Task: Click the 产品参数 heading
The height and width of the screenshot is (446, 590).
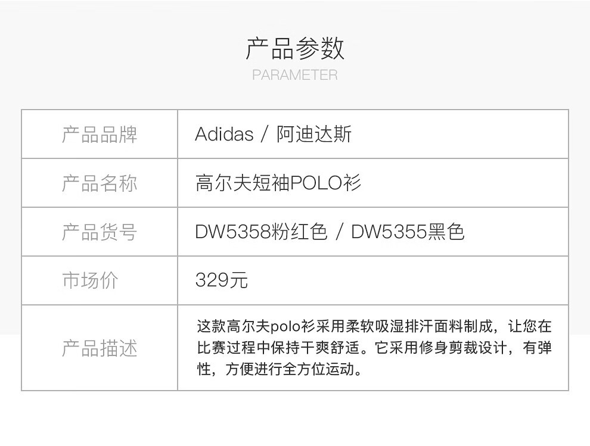Action: (x=295, y=48)
